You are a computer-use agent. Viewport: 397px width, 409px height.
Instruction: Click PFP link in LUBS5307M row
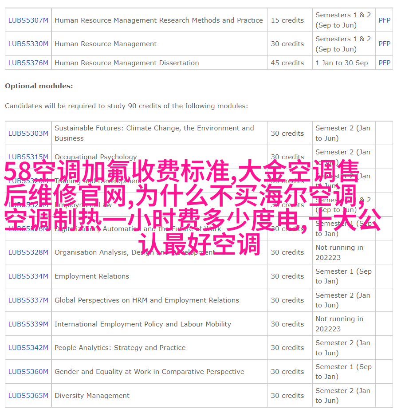tap(385, 20)
